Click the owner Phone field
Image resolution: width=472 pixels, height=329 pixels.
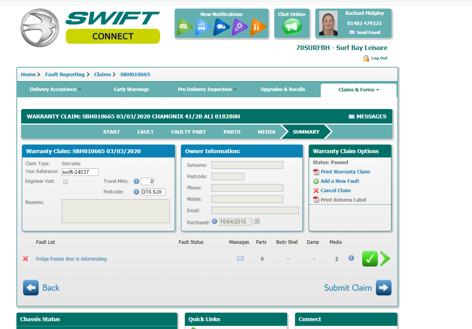click(x=247, y=188)
